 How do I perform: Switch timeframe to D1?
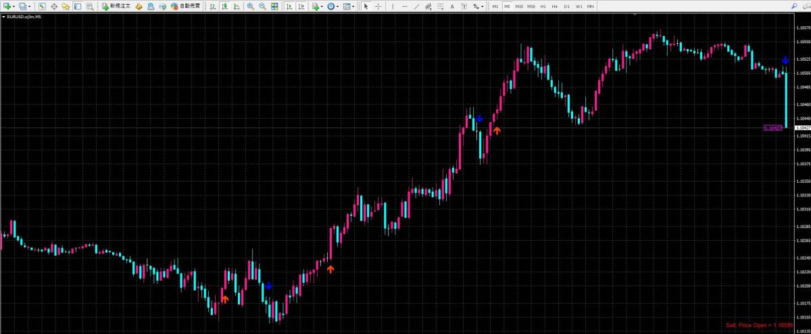(566, 6)
